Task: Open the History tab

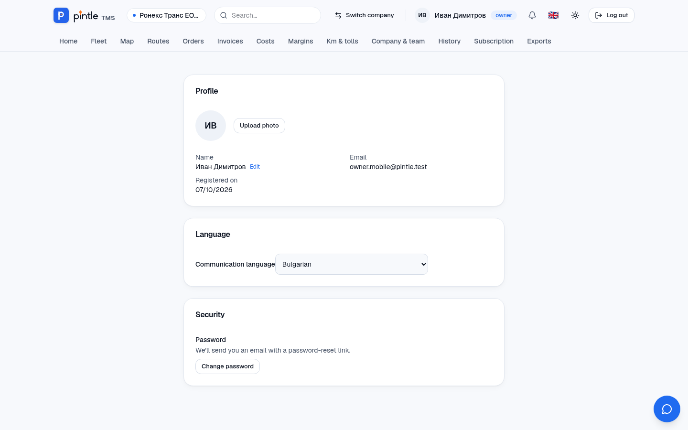Action: tap(450, 41)
